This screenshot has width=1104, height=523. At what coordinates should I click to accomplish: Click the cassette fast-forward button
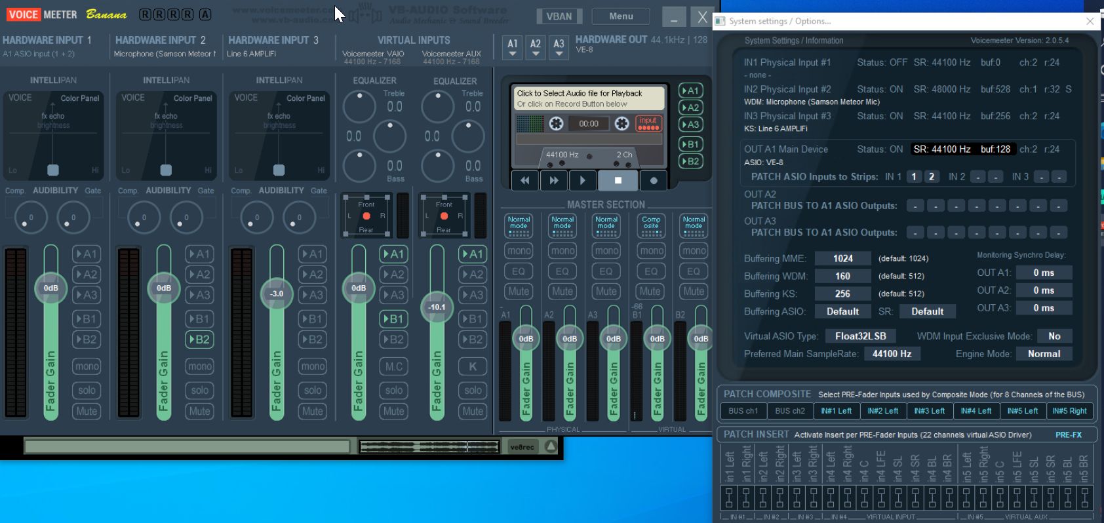point(554,180)
